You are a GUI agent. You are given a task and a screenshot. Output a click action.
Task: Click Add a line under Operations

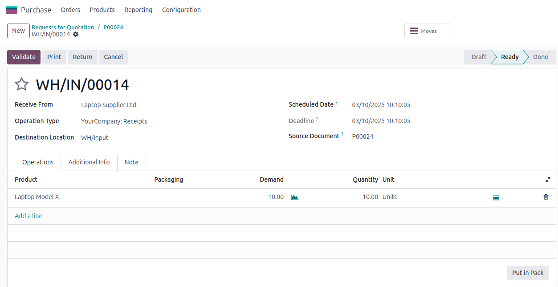pos(28,215)
